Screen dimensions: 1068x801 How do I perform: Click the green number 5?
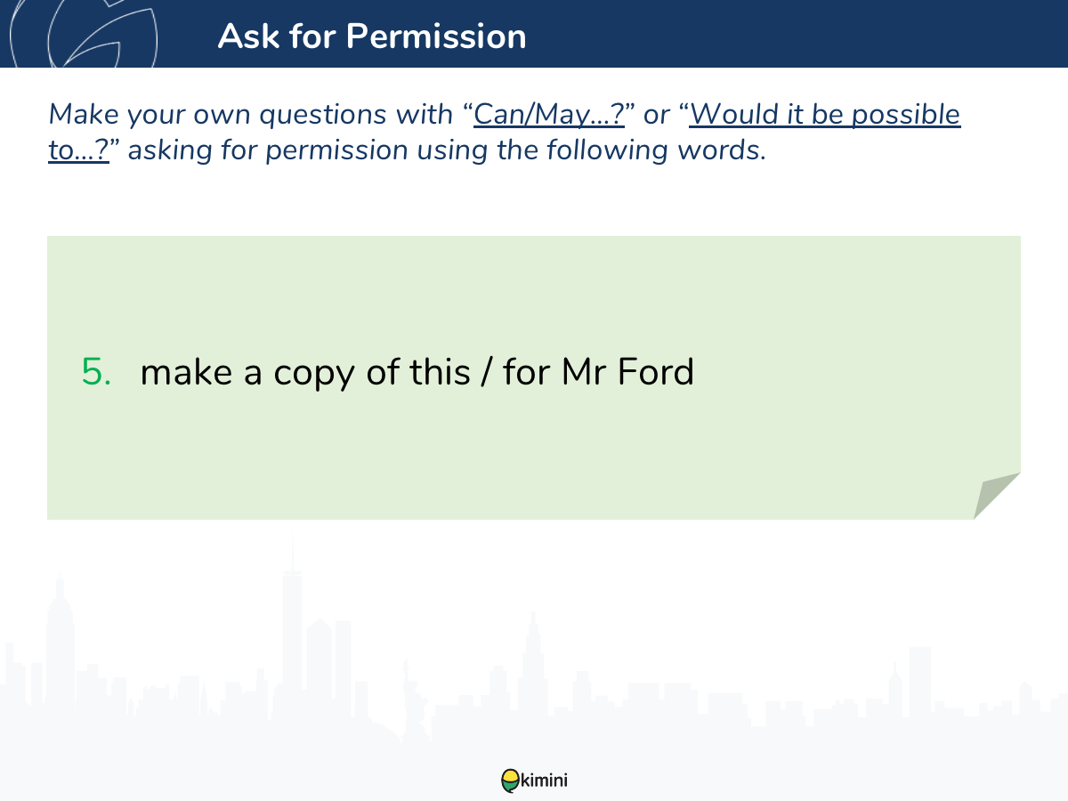(96, 371)
